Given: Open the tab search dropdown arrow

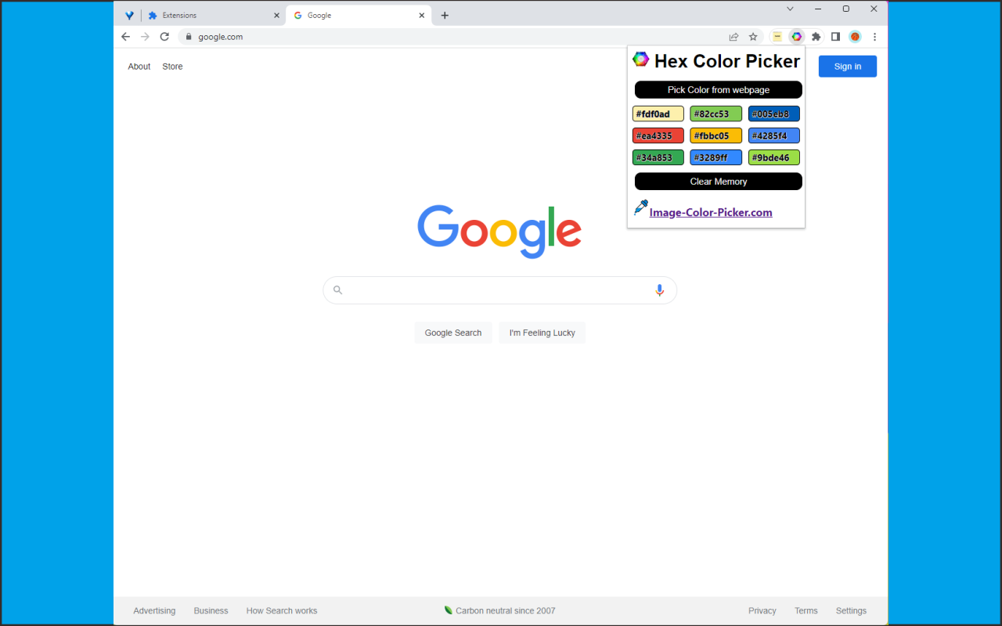Looking at the screenshot, I should tap(790, 9).
